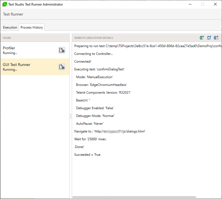
Task: Click the horizontal scrollbar in details pane
Action: 134,197
